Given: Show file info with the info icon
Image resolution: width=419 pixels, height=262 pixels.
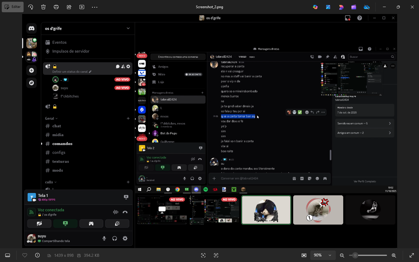Looking at the screenshot, I should coord(38,255).
